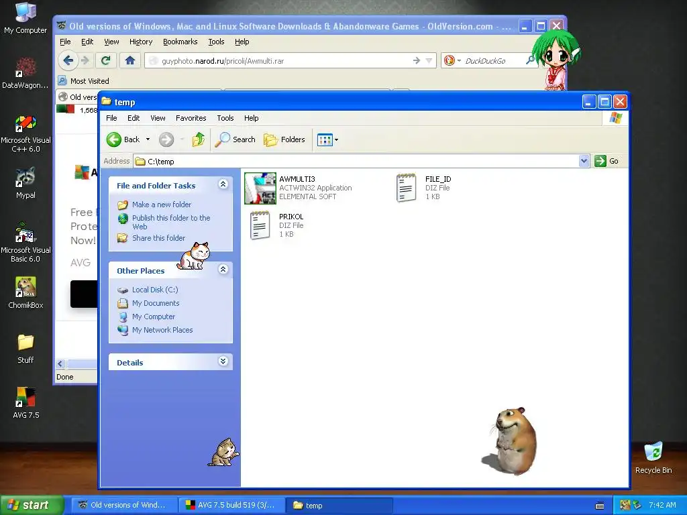Click browser horizontal scrollbar left arrow
This screenshot has width=687, height=515.
60,364
